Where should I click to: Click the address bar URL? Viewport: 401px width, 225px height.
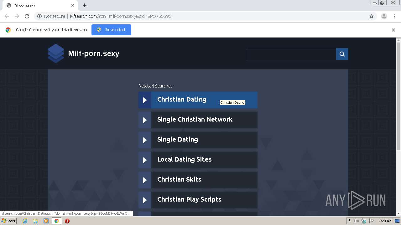[121, 16]
